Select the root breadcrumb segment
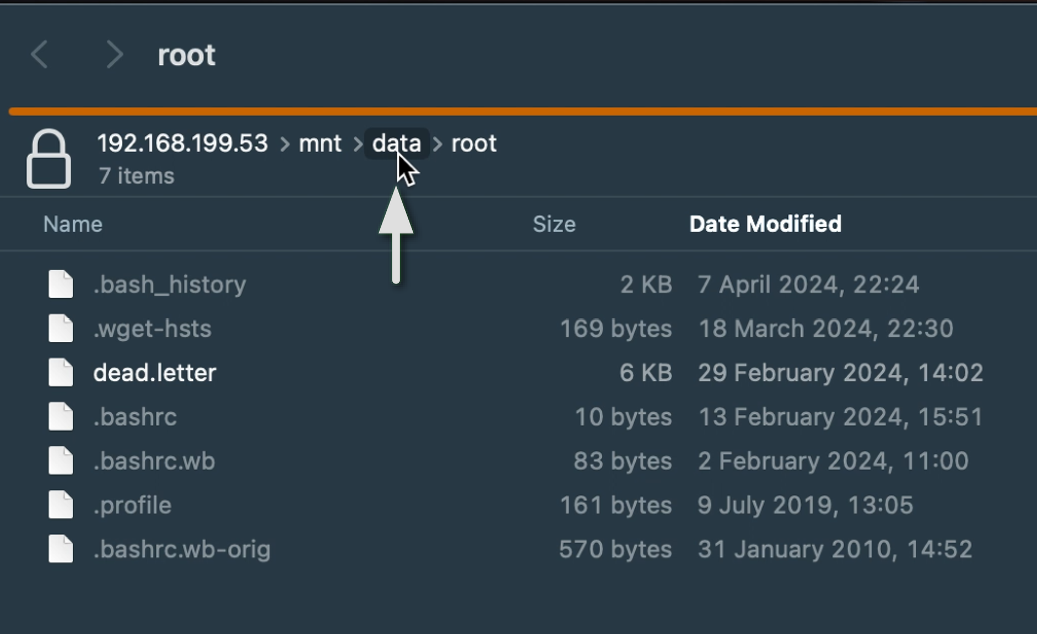This screenshot has height=634, width=1037. [x=474, y=144]
